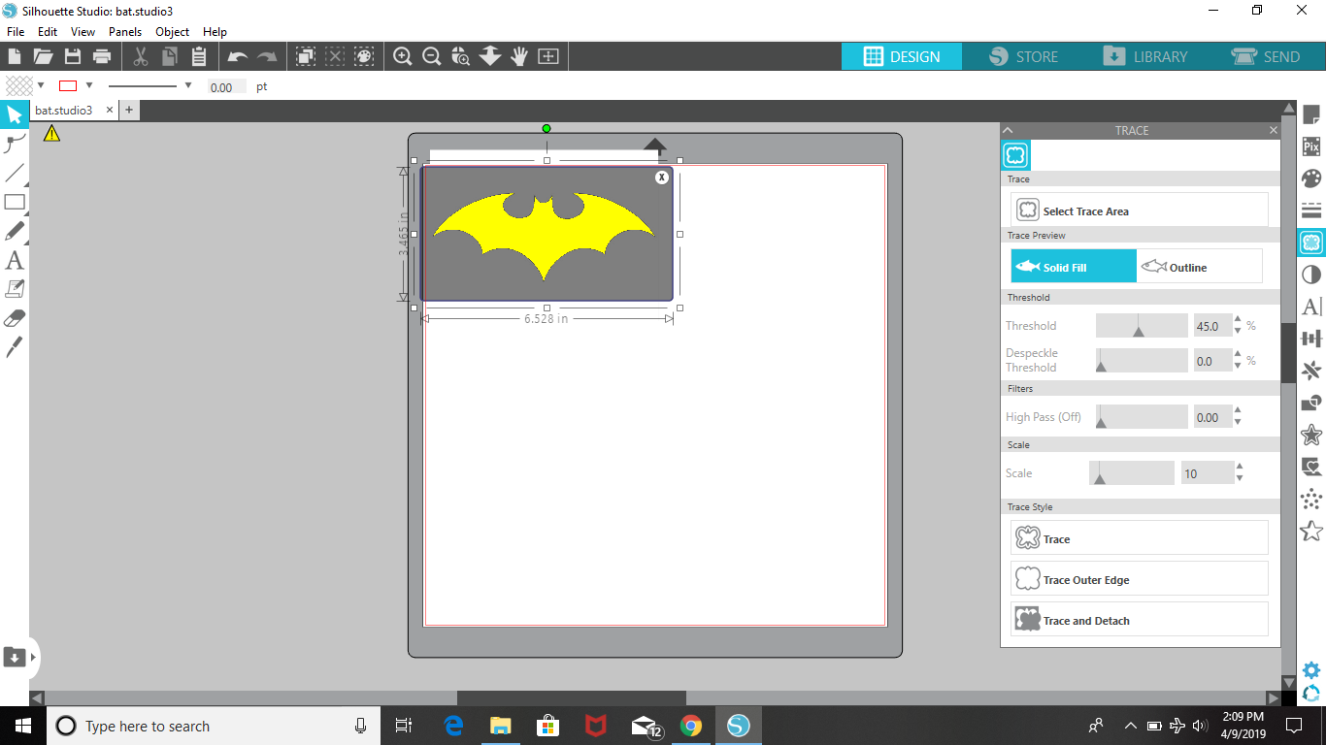Click the Zoom Out magnifier icon
1326x745 pixels.
[432, 56]
